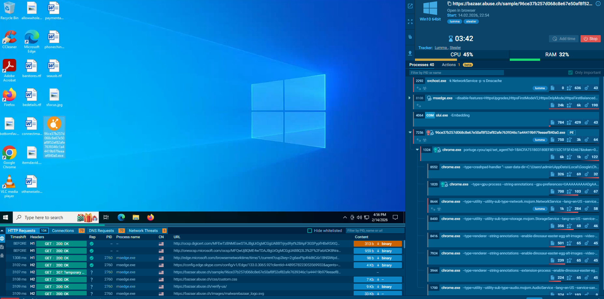Select the globe icon in network panel sidebar

pos(2,238)
